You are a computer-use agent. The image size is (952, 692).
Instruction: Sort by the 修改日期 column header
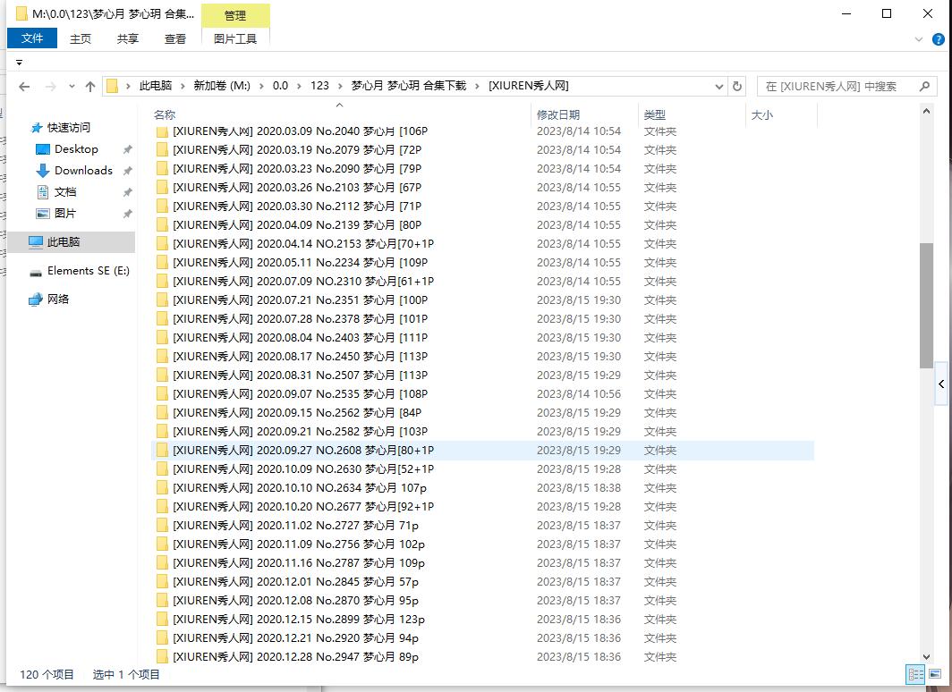[558, 114]
